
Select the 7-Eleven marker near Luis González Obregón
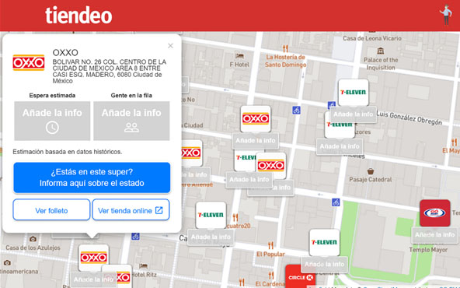[x=354, y=93]
